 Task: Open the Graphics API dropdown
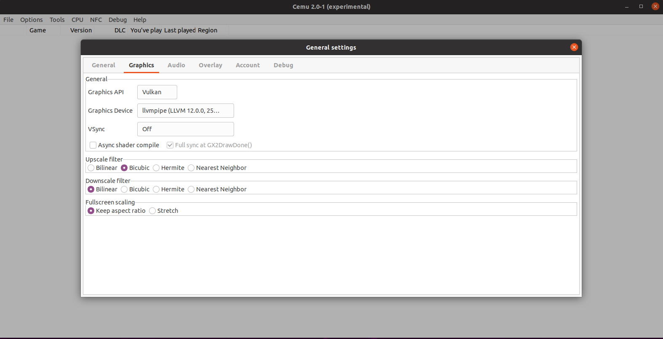click(157, 92)
